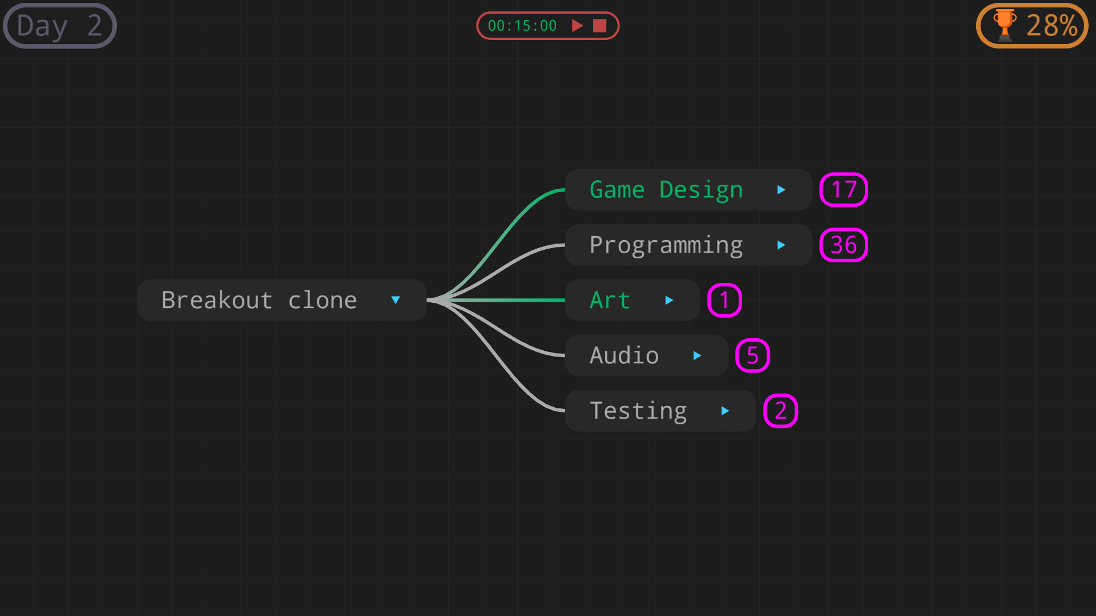Click the play icon in the timer
Image resolution: width=1096 pixels, height=616 pixels.
coord(578,25)
